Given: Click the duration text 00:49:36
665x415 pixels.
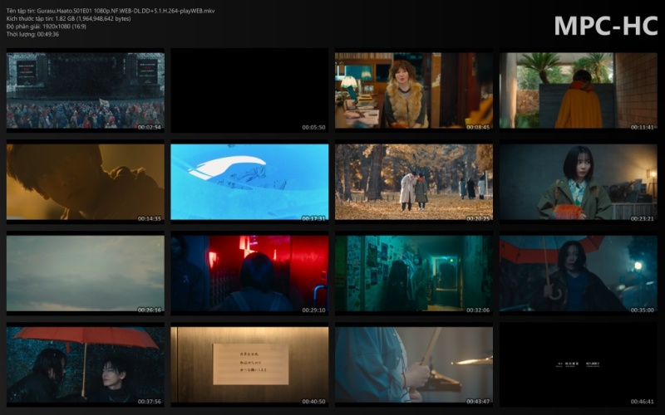Looking at the screenshot, I should (48, 34).
